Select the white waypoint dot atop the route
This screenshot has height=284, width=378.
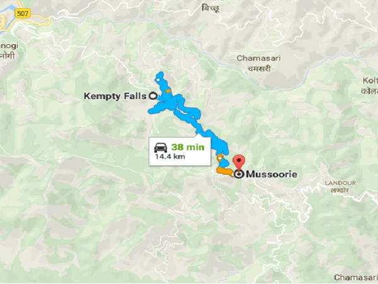pyautogui.click(x=157, y=80)
